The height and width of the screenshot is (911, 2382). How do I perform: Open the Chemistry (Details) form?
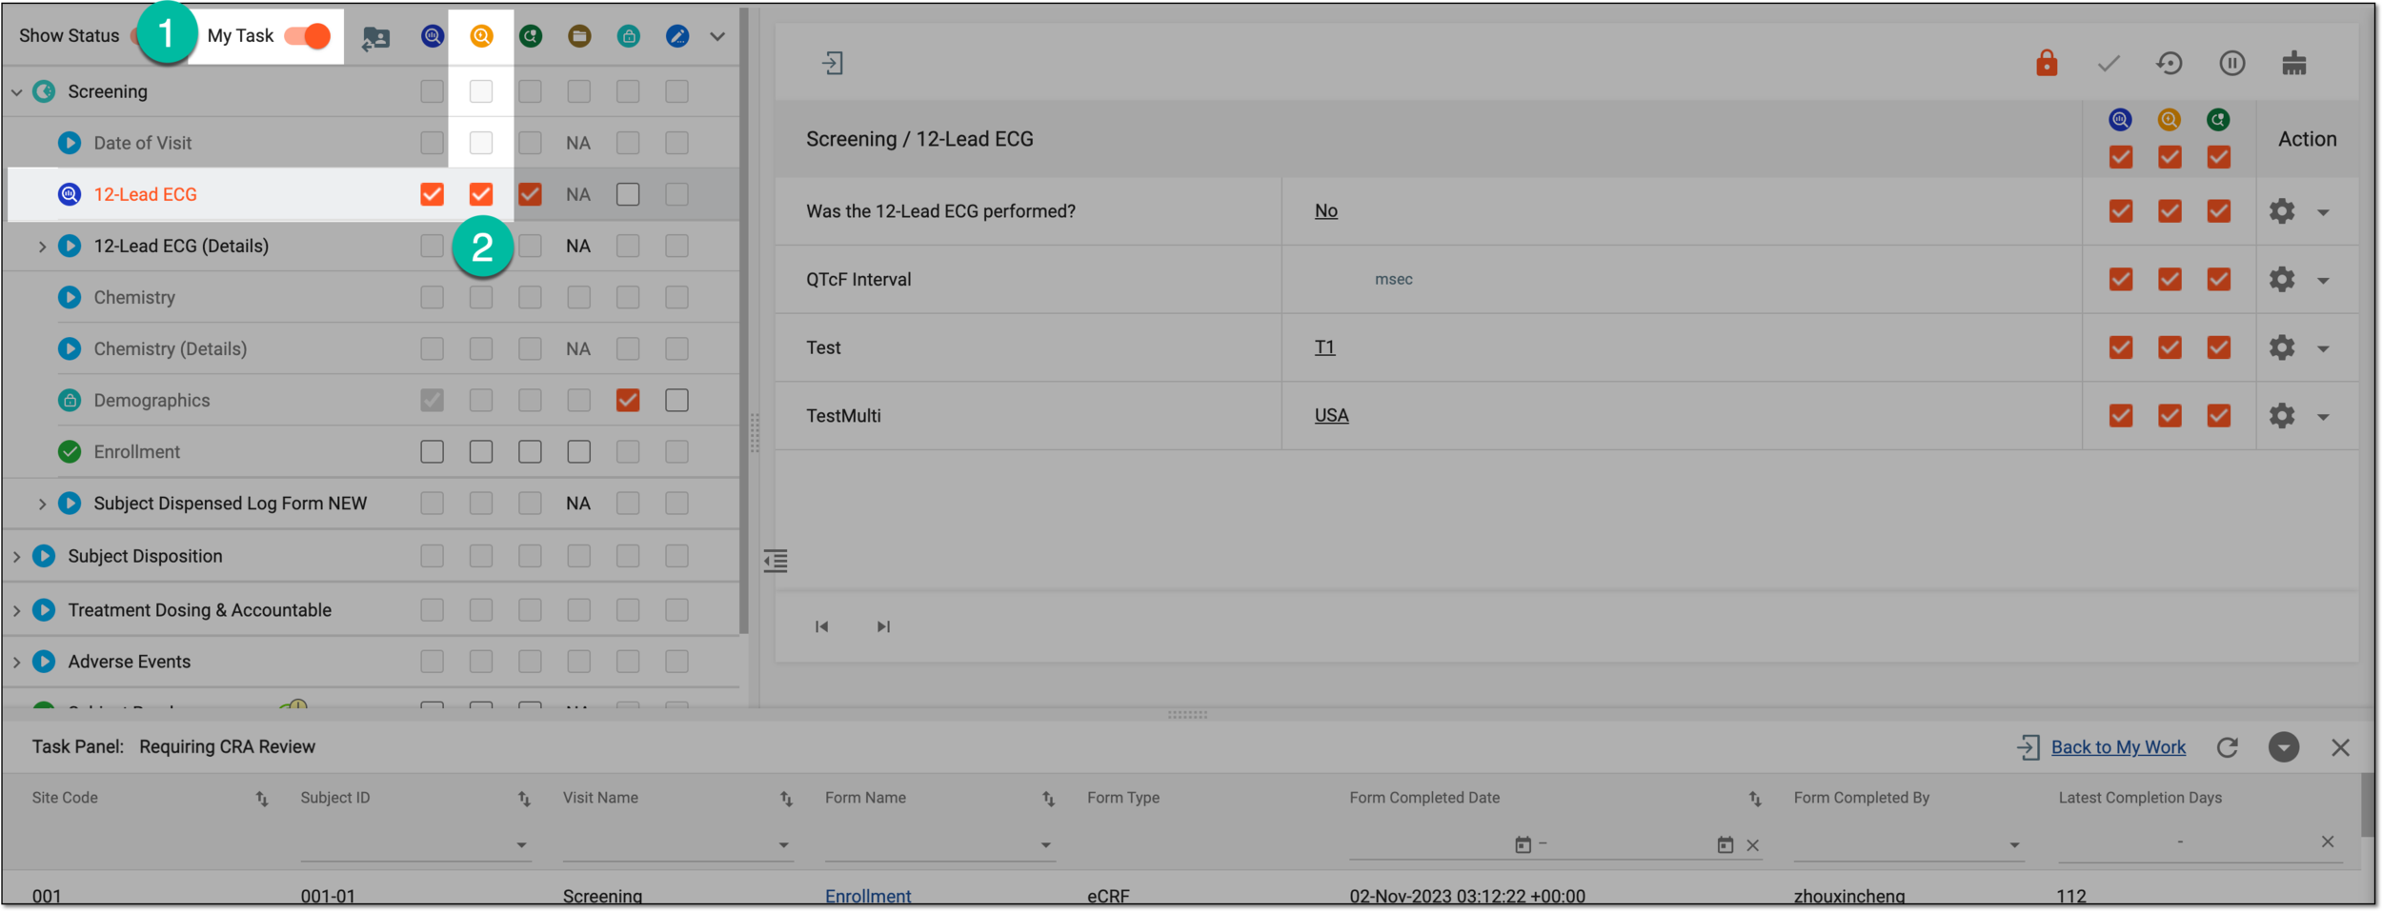(x=170, y=348)
